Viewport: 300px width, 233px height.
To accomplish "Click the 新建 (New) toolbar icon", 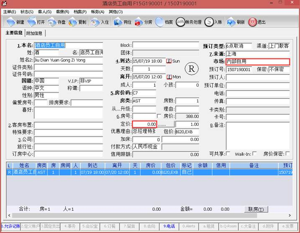I will pos(11,22).
